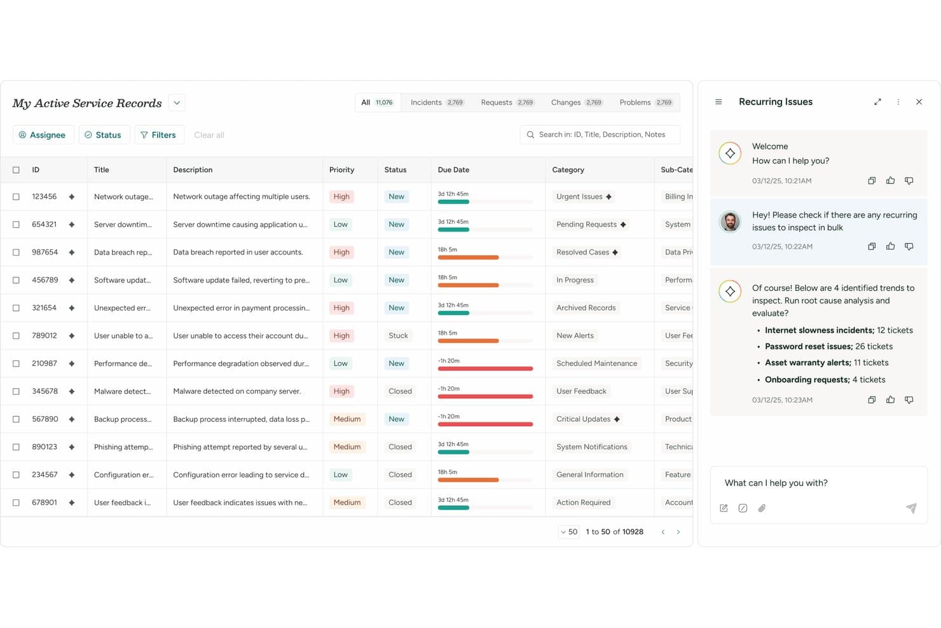This screenshot has width=941, height=628.
Task: Click the attachment paperclip icon
Action: (x=762, y=508)
